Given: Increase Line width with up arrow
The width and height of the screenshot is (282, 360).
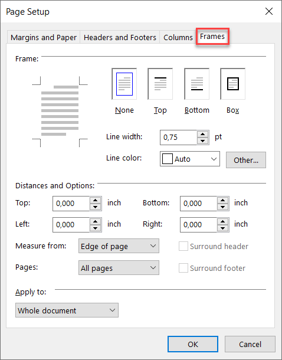Looking at the screenshot, I should [202, 135].
